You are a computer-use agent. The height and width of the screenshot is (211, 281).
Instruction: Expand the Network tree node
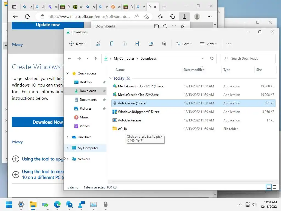pos(68,159)
